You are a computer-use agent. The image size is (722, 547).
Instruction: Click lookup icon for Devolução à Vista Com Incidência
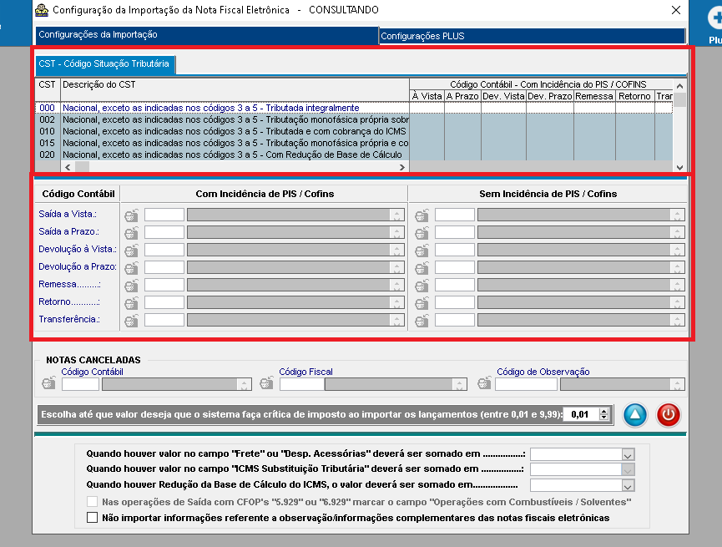coord(131,250)
